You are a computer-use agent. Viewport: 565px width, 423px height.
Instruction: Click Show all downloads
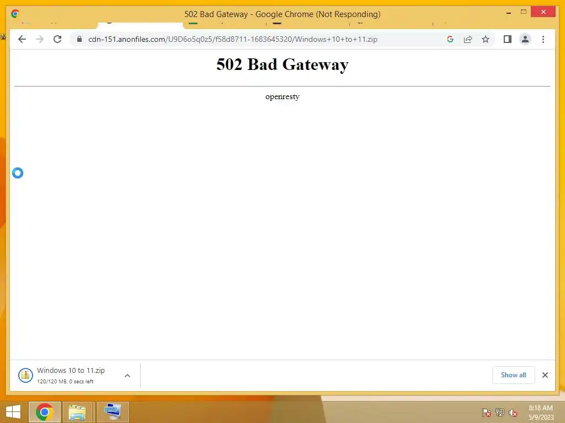513,375
